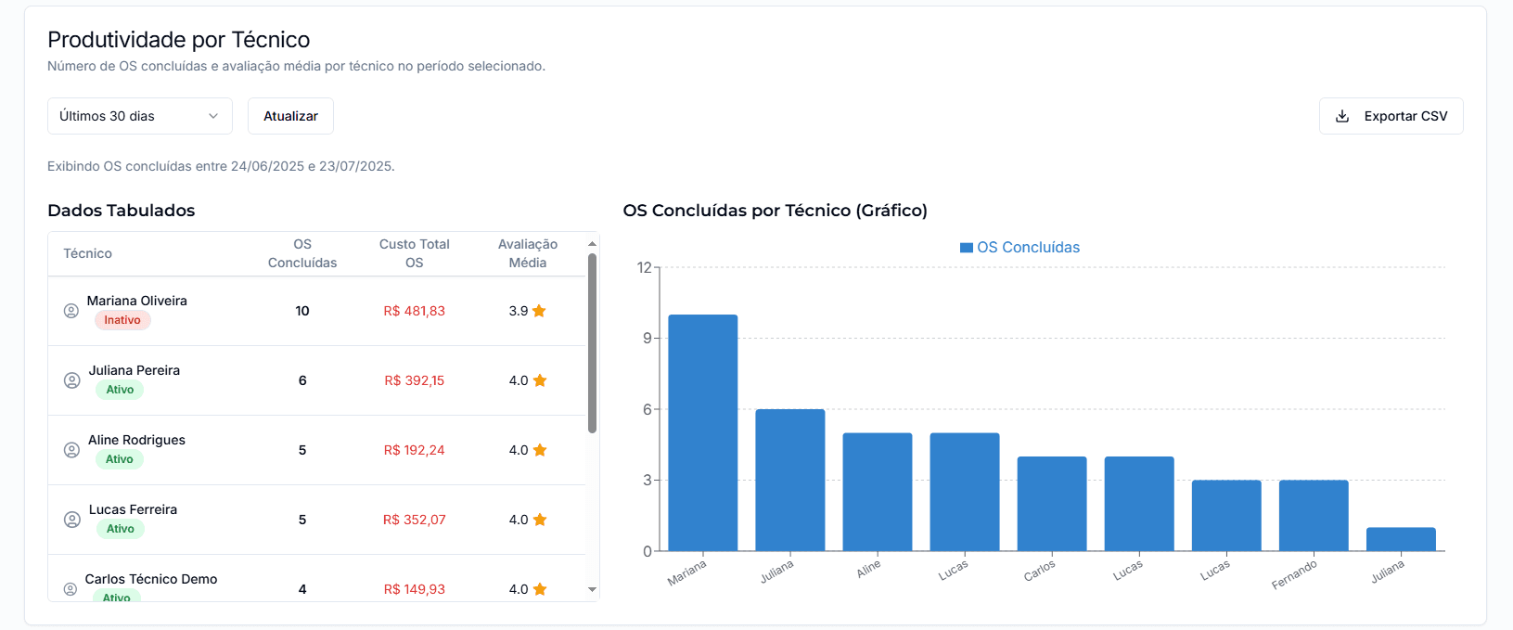Click the chevron arrow of the period selector

[213, 116]
